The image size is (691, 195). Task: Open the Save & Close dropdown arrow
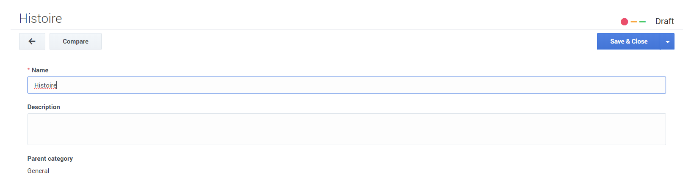tap(667, 41)
